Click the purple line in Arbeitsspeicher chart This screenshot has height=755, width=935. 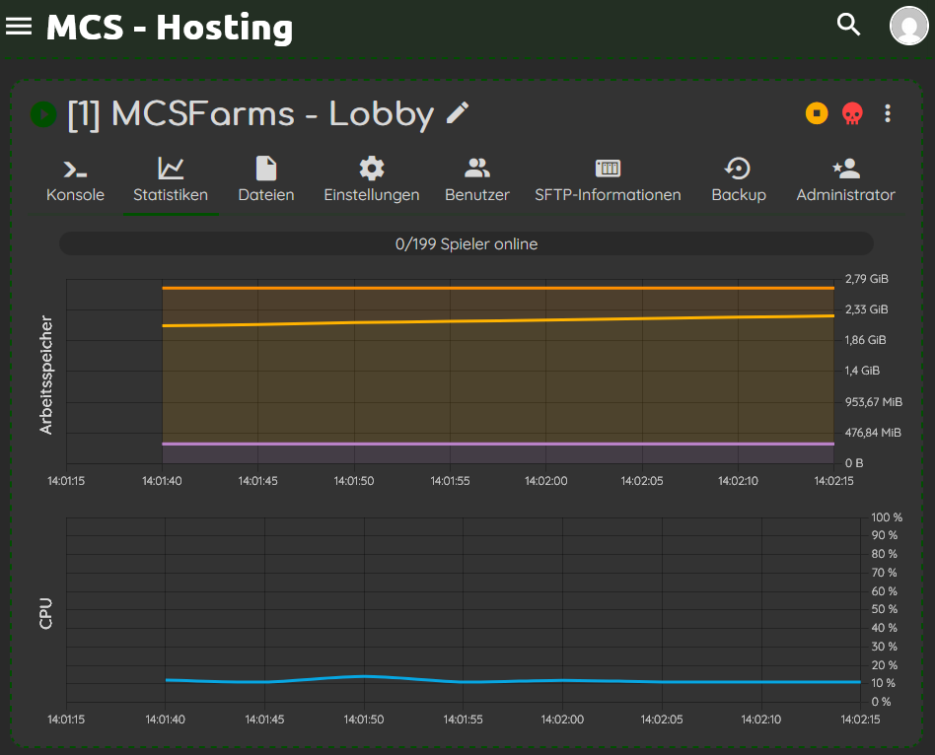click(x=493, y=444)
